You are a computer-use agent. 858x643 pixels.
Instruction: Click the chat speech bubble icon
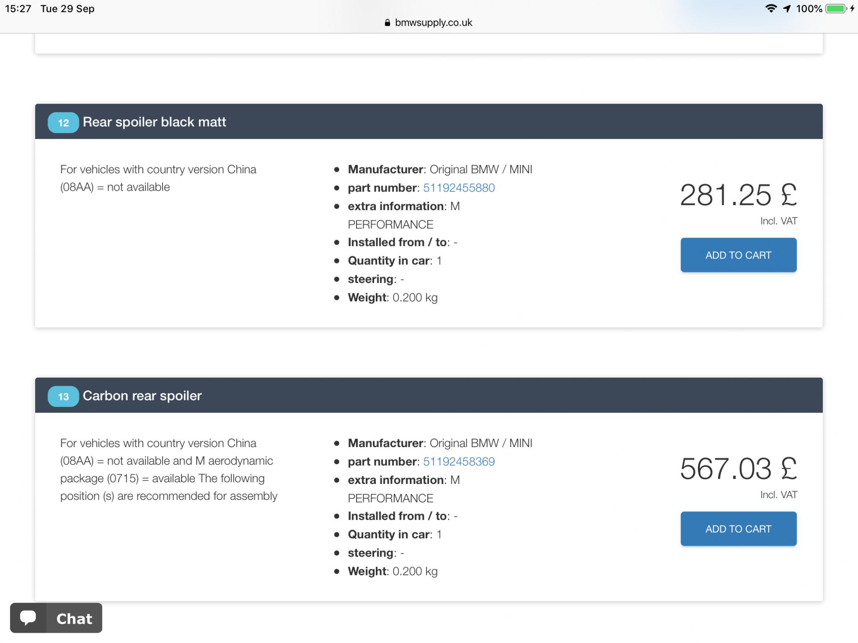[28, 618]
